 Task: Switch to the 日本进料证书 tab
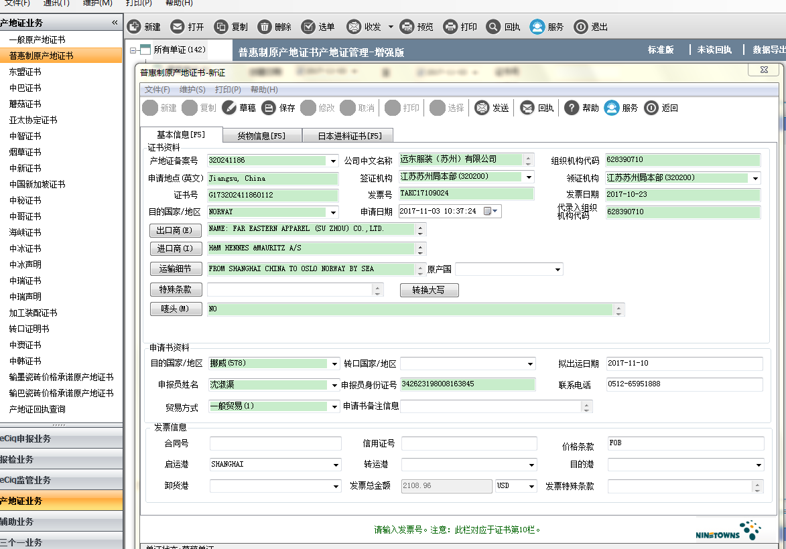click(350, 136)
